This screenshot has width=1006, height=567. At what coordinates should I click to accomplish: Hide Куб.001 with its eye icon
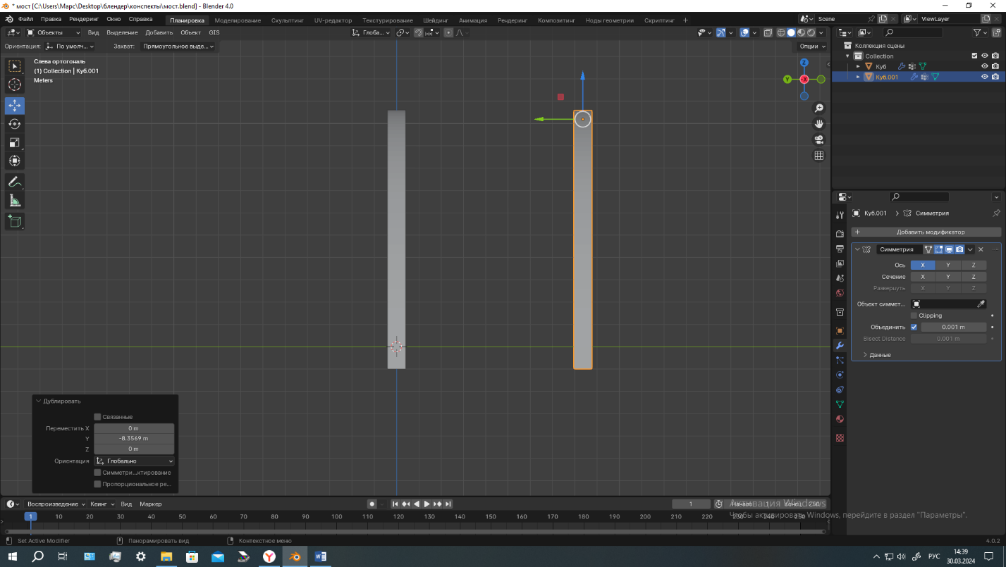(985, 77)
